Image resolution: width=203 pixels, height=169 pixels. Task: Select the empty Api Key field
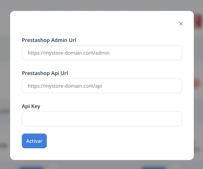tap(102, 119)
